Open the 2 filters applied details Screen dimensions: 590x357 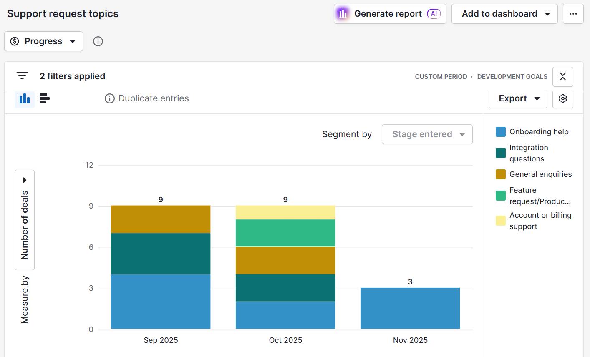72,76
